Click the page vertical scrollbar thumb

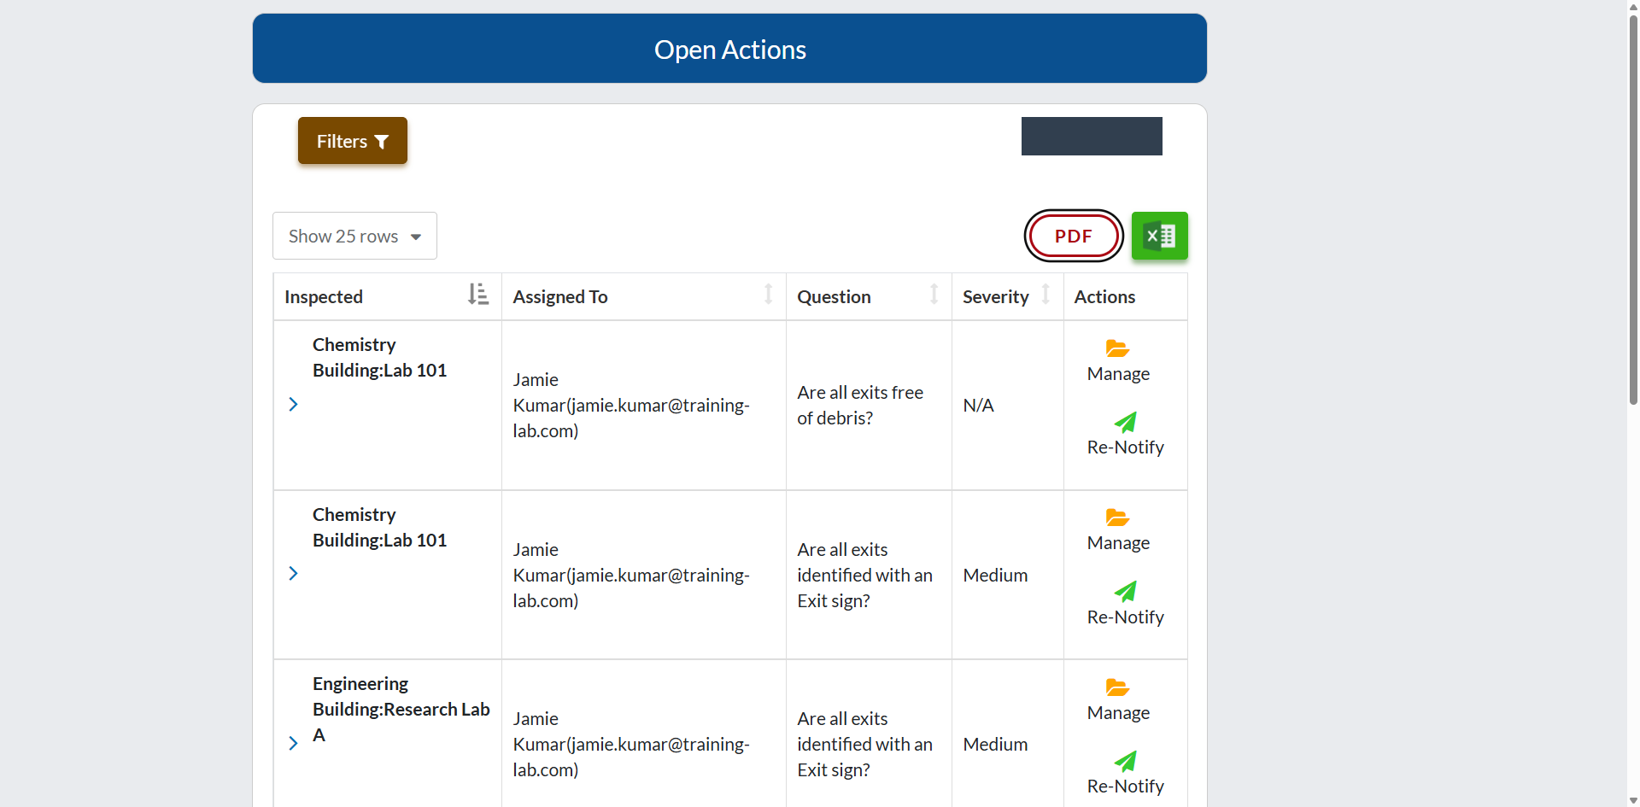tap(1633, 209)
